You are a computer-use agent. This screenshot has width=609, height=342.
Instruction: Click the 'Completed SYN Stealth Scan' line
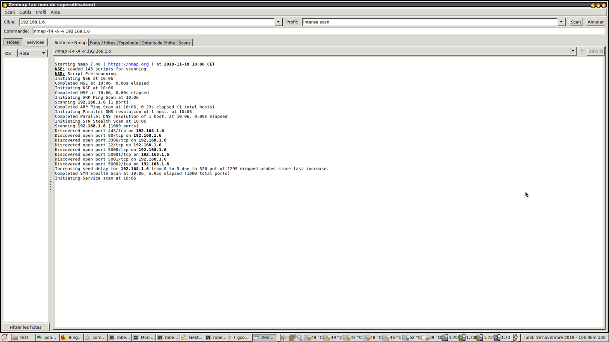point(142,173)
